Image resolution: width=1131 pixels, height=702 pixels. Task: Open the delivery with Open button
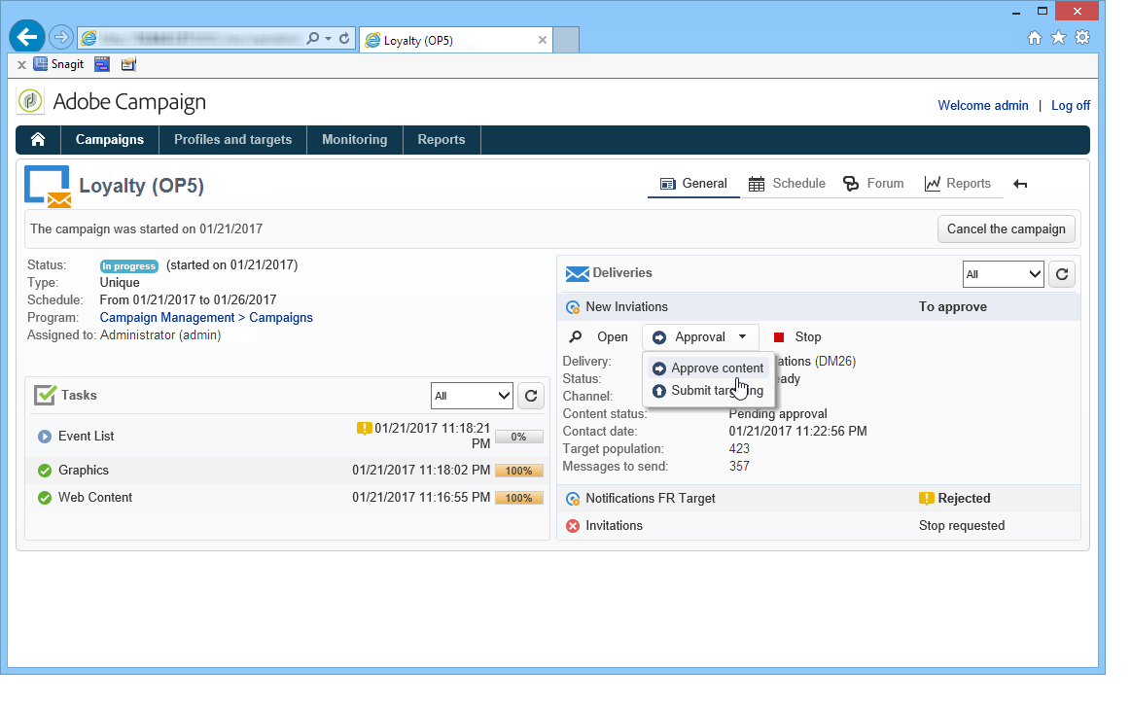click(599, 337)
